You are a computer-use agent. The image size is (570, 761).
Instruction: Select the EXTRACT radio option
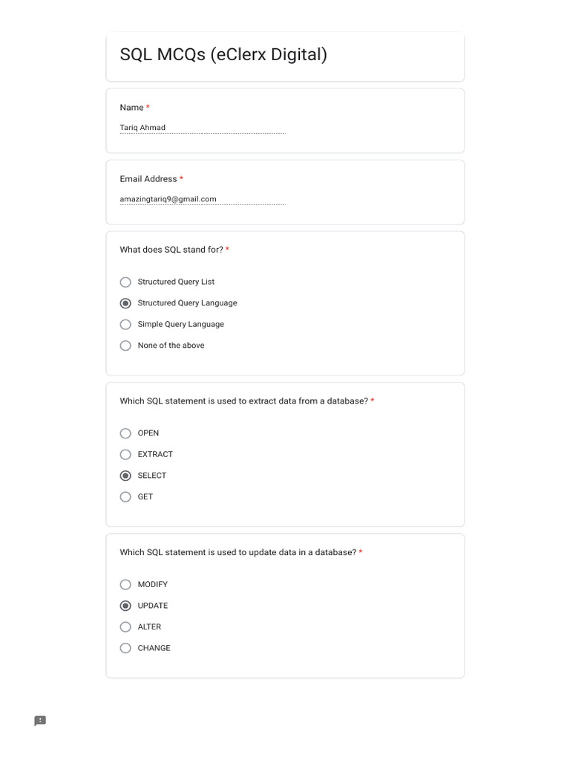click(125, 455)
